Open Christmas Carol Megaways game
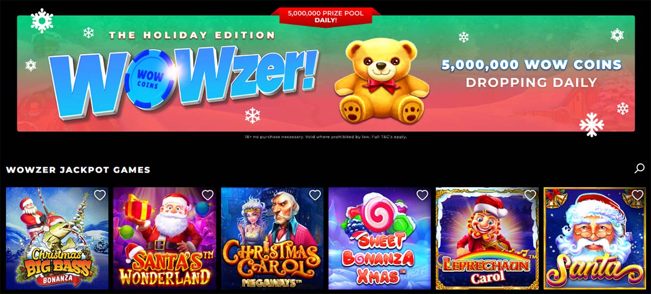This screenshot has width=651, height=294. (x=272, y=239)
